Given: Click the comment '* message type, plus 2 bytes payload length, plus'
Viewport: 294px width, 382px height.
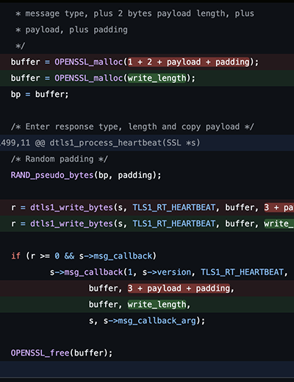Looking at the screenshot, I should point(135,13).
